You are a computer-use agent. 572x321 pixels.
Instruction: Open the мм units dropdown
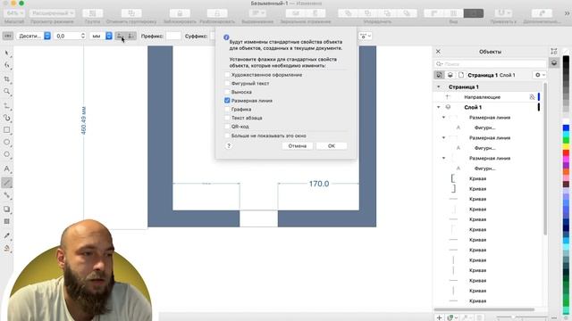click(101, 36)
